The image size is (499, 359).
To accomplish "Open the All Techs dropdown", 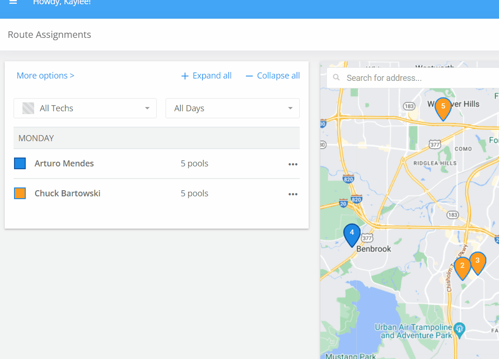I will click(85, 108).
